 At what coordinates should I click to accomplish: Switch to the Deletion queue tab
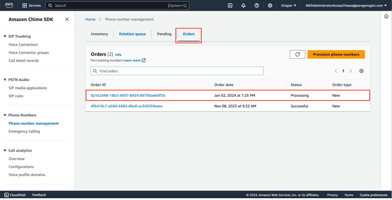133,34
